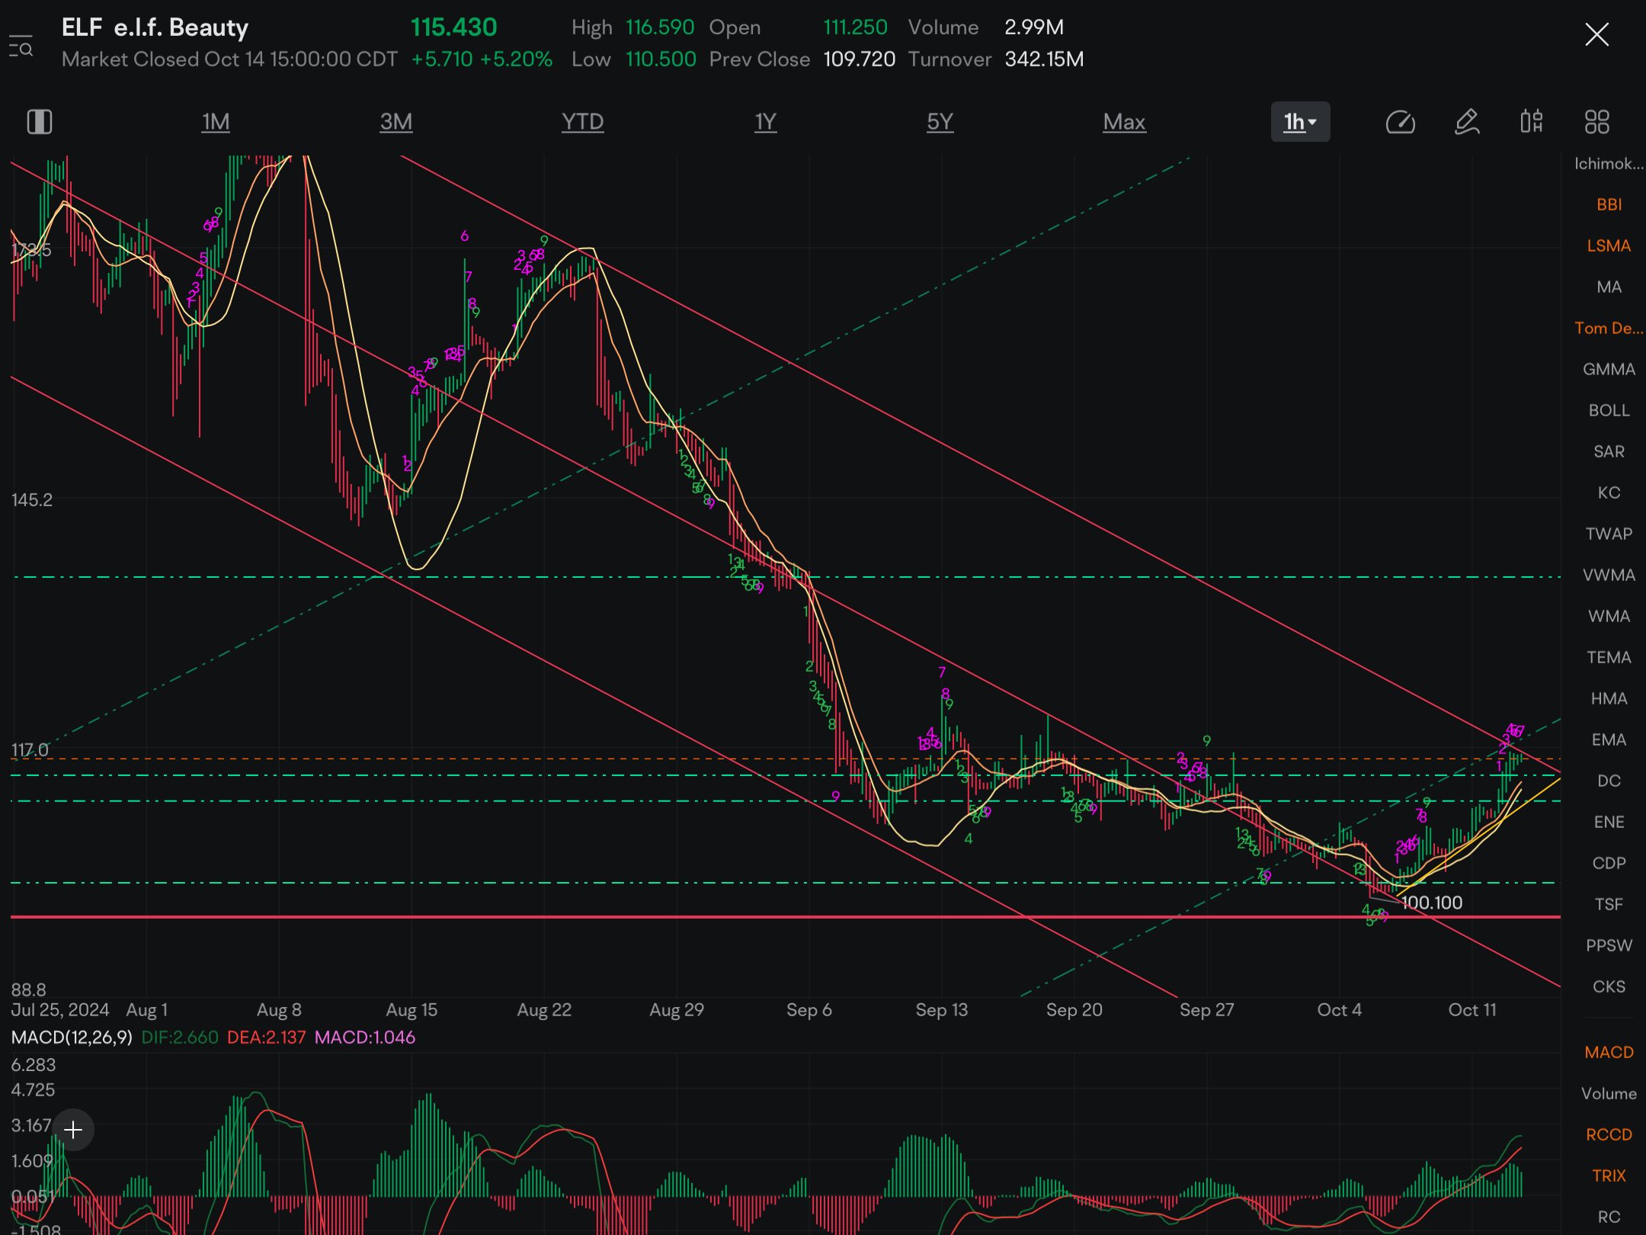Disable the Tom DeMark indicator
This screenshot has width=1646, height=1235.
[1609, 329]
